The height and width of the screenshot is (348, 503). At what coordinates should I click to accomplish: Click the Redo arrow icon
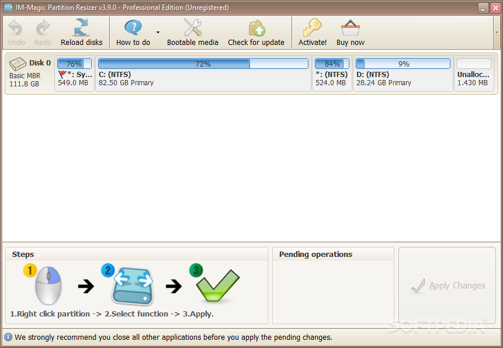click(x=43, y=27)
